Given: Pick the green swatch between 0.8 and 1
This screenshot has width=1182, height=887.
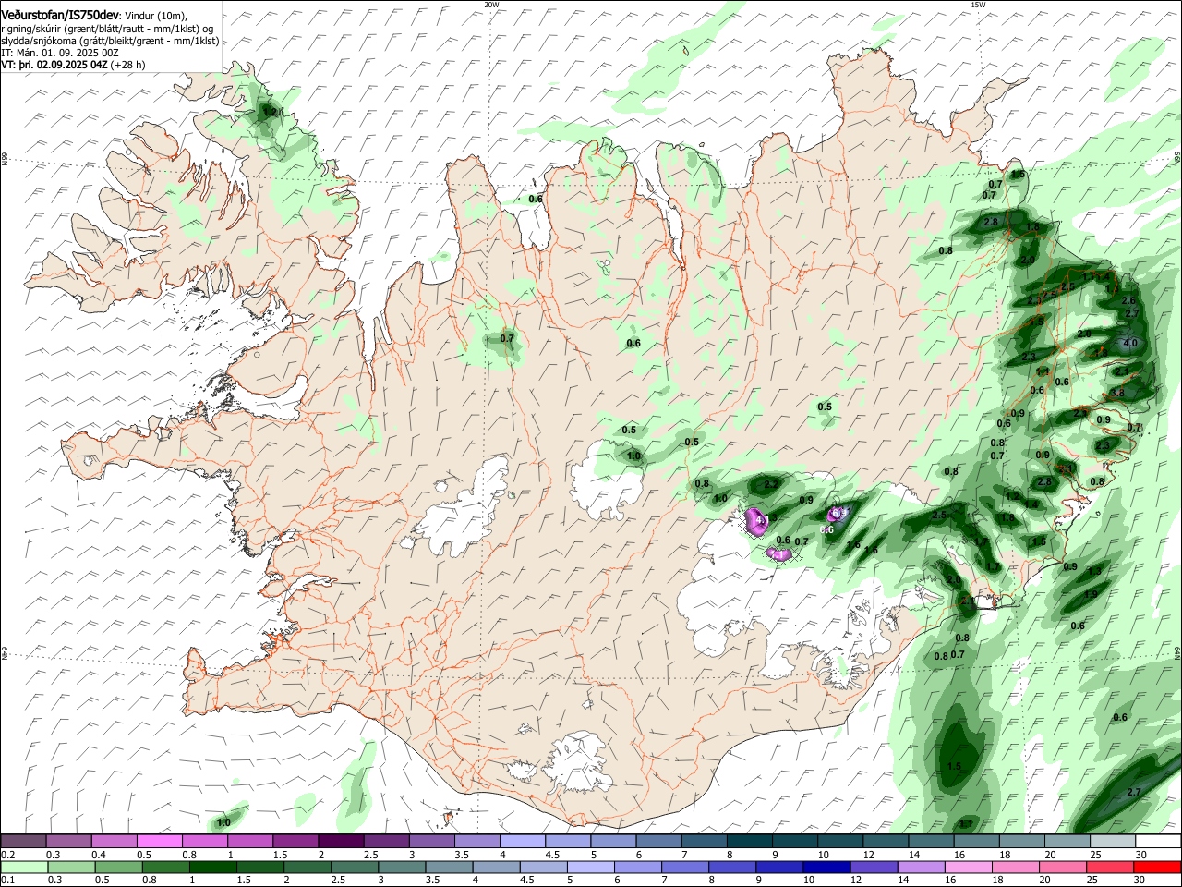Looking at the screenshot, I should click(x=165, y=867).
